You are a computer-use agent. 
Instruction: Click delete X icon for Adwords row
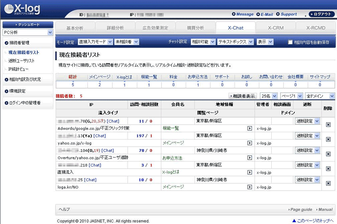tap(328, 124)
